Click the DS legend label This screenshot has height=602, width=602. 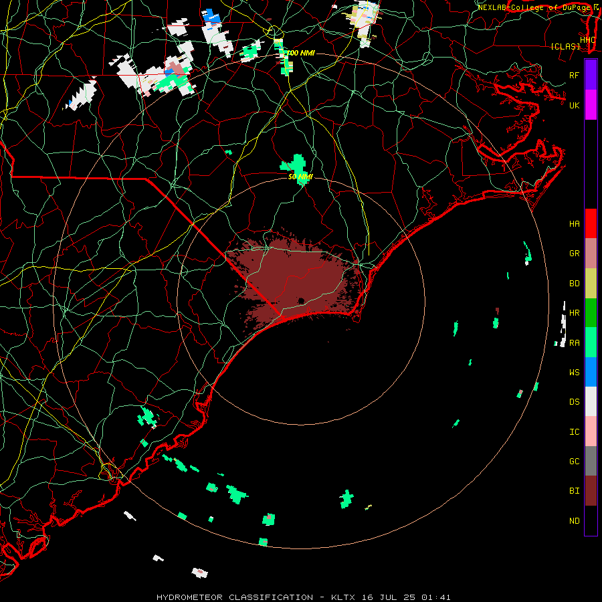574,401
